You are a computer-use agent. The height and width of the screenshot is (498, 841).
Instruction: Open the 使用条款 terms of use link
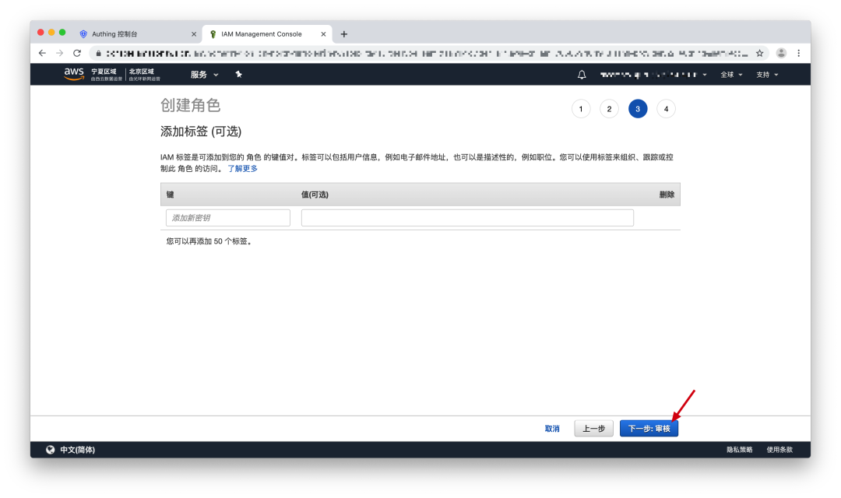pos(779,450)
